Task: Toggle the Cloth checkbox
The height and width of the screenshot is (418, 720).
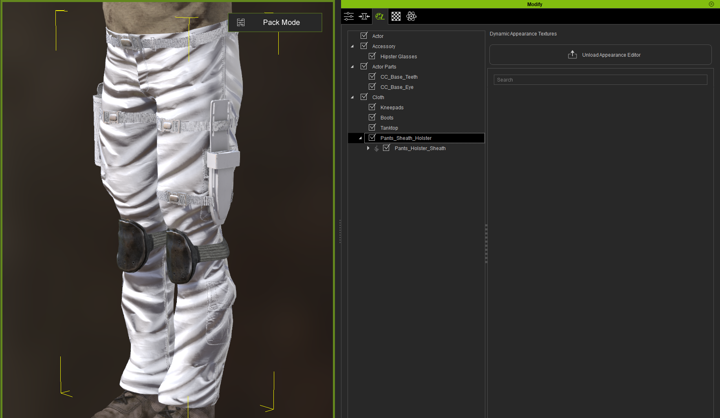Action: pyautogui.click(x=364, y=97)
